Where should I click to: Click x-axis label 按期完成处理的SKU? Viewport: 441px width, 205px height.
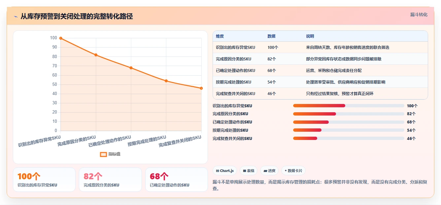[x=147, y=141]
